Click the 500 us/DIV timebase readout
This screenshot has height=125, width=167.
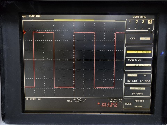[76, 101]
